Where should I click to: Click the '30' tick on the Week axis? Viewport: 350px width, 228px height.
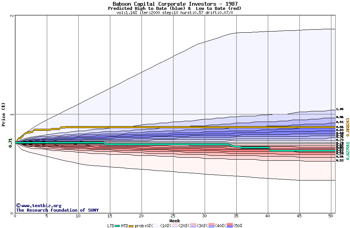tap(204, 216)
